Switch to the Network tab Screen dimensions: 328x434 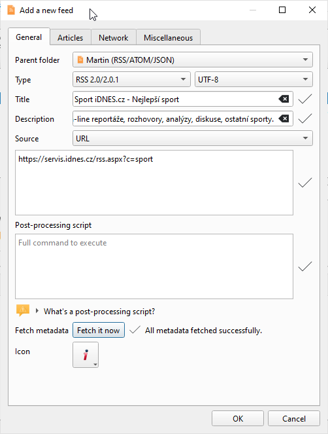(x=113, y=38)
